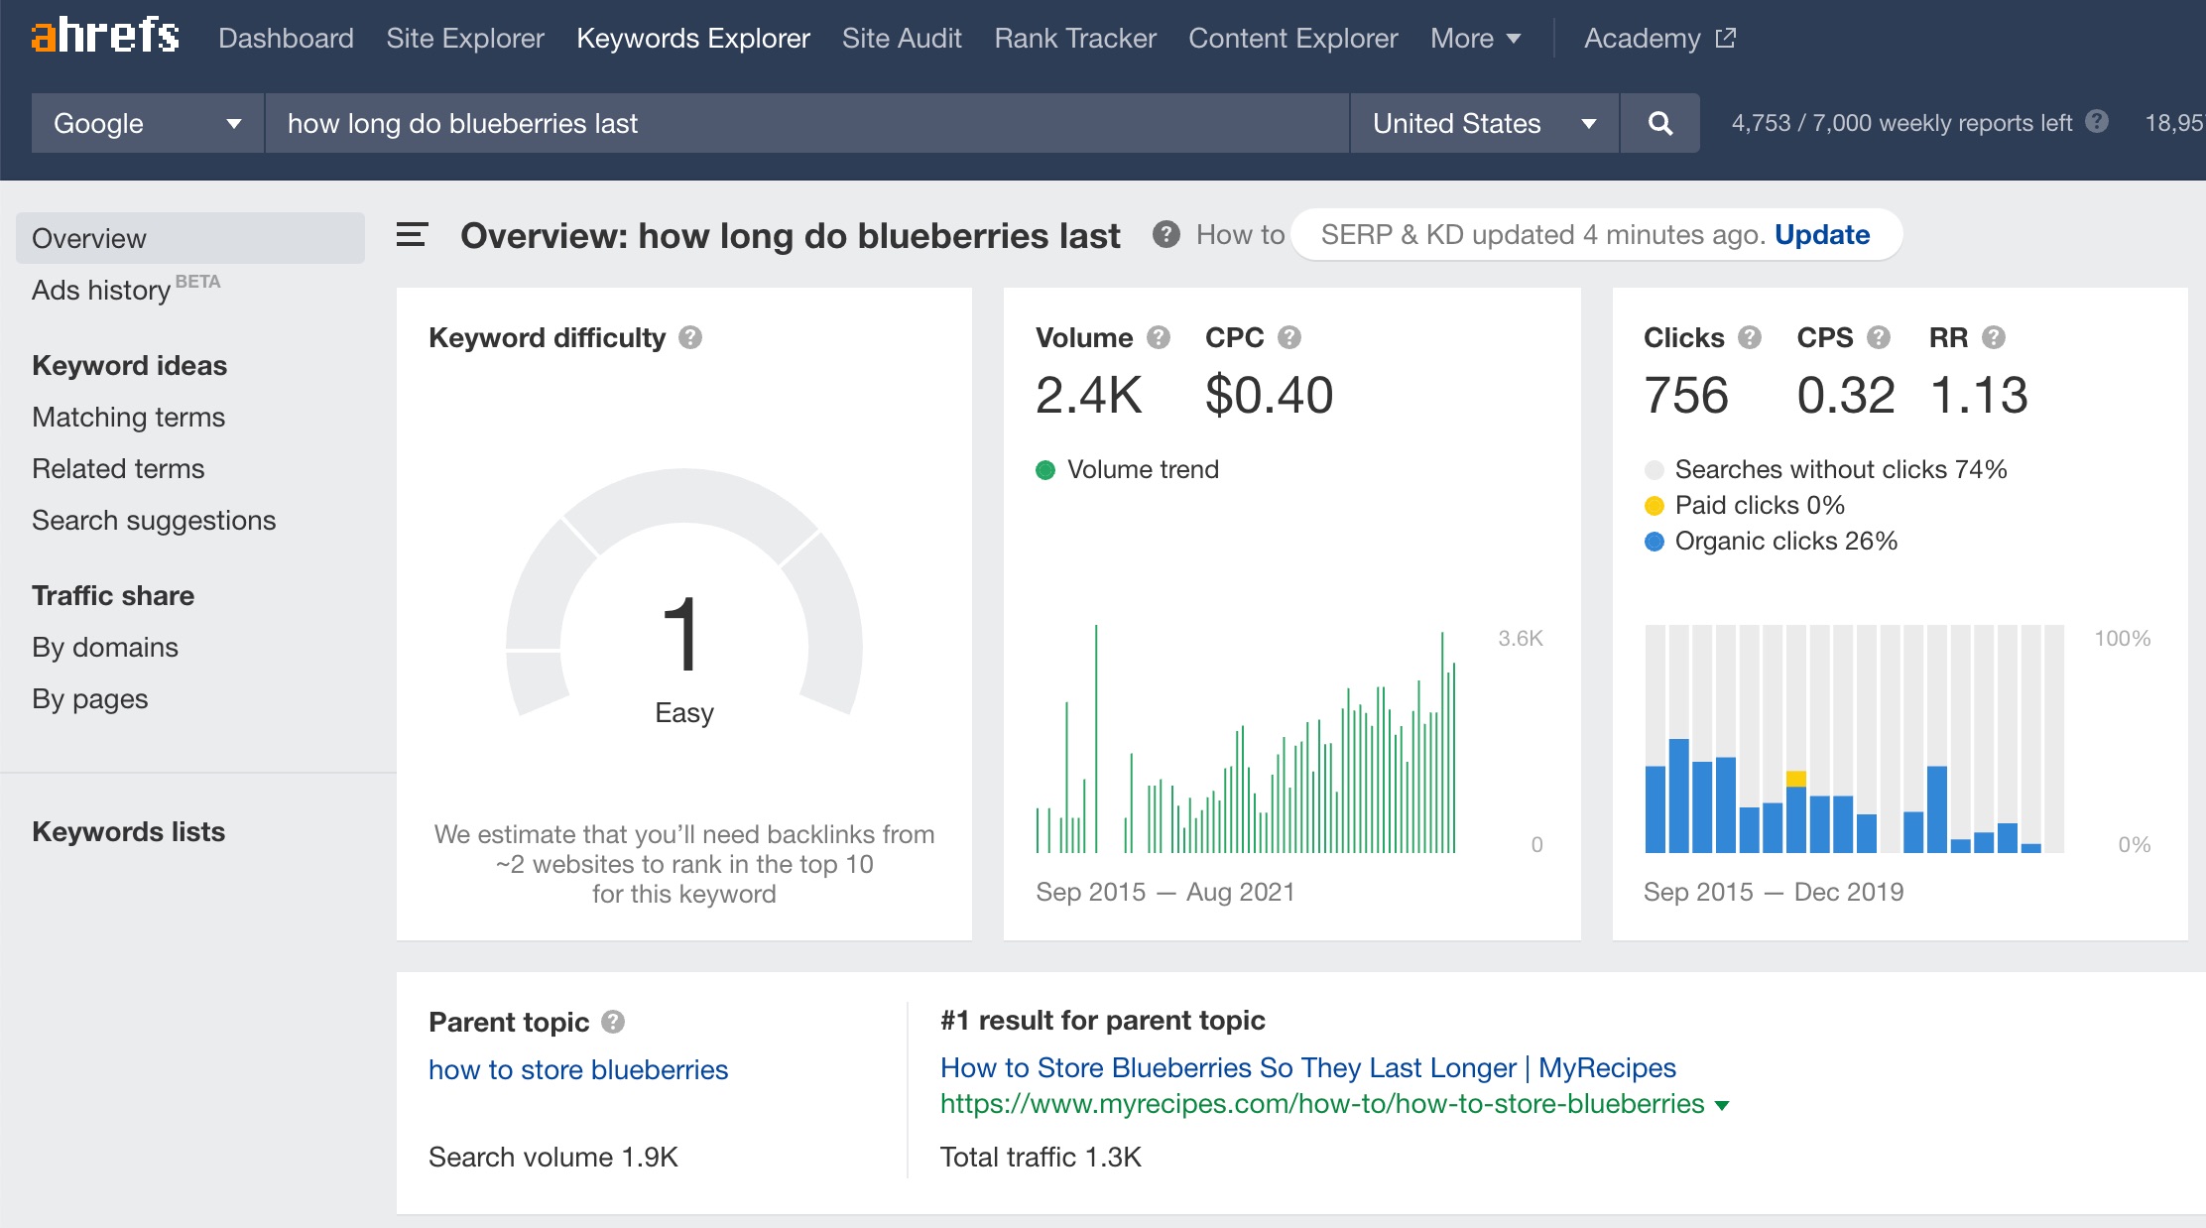Click 'Sep 2015 — Aug 2021' date range
Image resolution: width=2206 pixels, height=1228 pixels.
pos(1165,892)
